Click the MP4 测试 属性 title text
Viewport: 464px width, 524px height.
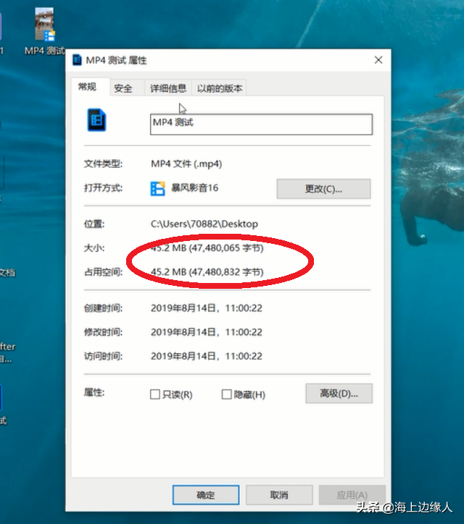tap(116, 60)
